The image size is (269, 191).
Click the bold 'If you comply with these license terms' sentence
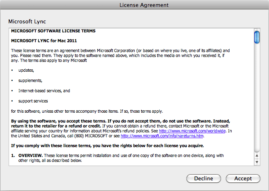[108, 146]
